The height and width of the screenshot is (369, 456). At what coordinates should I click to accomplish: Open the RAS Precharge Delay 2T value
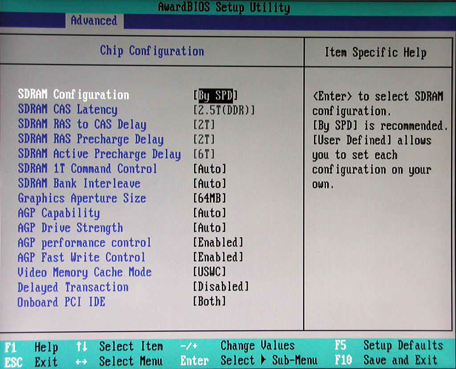[x=204, y=139]
